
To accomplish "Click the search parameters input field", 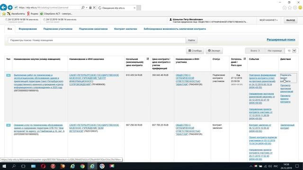I will pos(97,40).
